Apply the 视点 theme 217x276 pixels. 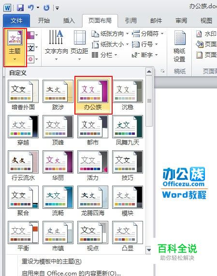[93, 236]
